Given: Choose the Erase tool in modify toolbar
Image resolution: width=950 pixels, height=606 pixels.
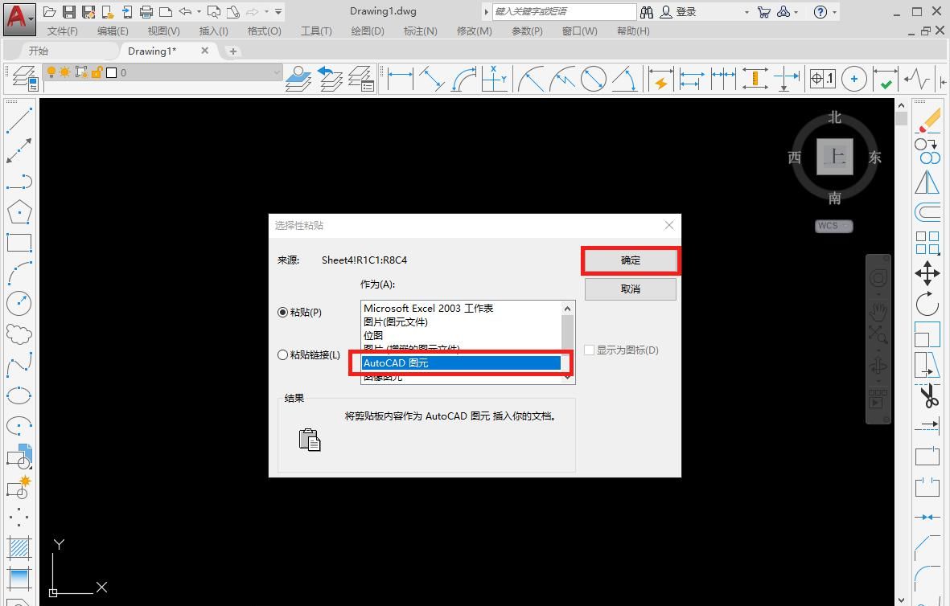Looking at the screenshot, I should (927, 119).
